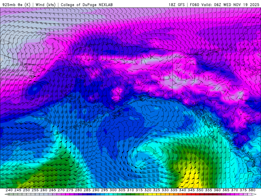Click the 290 colorbar scale label
This screenshot has width=261, height=196.
96,190
